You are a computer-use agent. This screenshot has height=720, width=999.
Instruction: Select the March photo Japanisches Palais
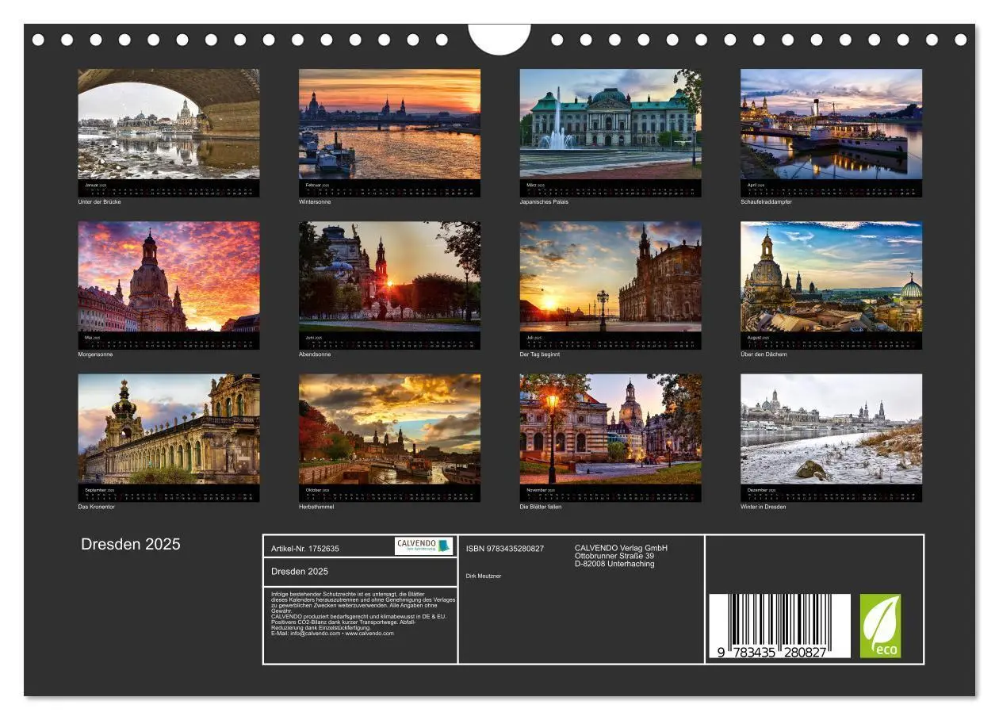610,124
